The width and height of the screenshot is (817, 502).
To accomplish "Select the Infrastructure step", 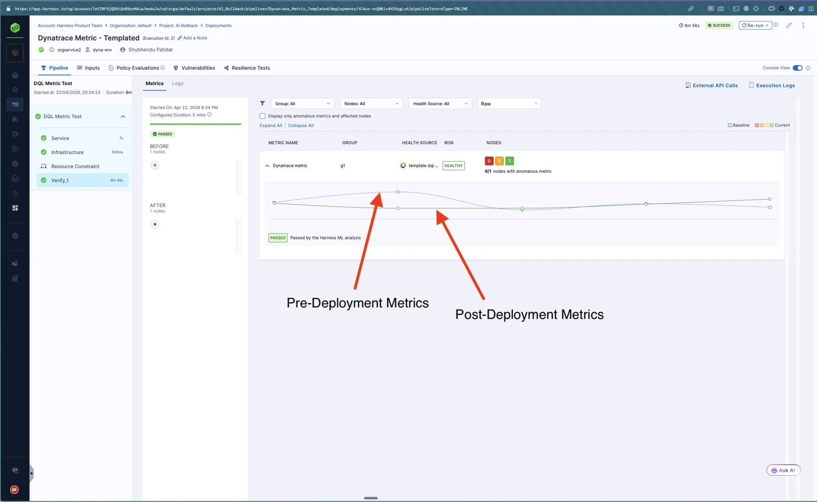I will click(x=83, y=152).
